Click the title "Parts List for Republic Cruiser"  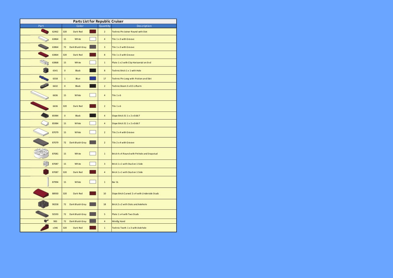pyautogui.click(x=98, y=21)
